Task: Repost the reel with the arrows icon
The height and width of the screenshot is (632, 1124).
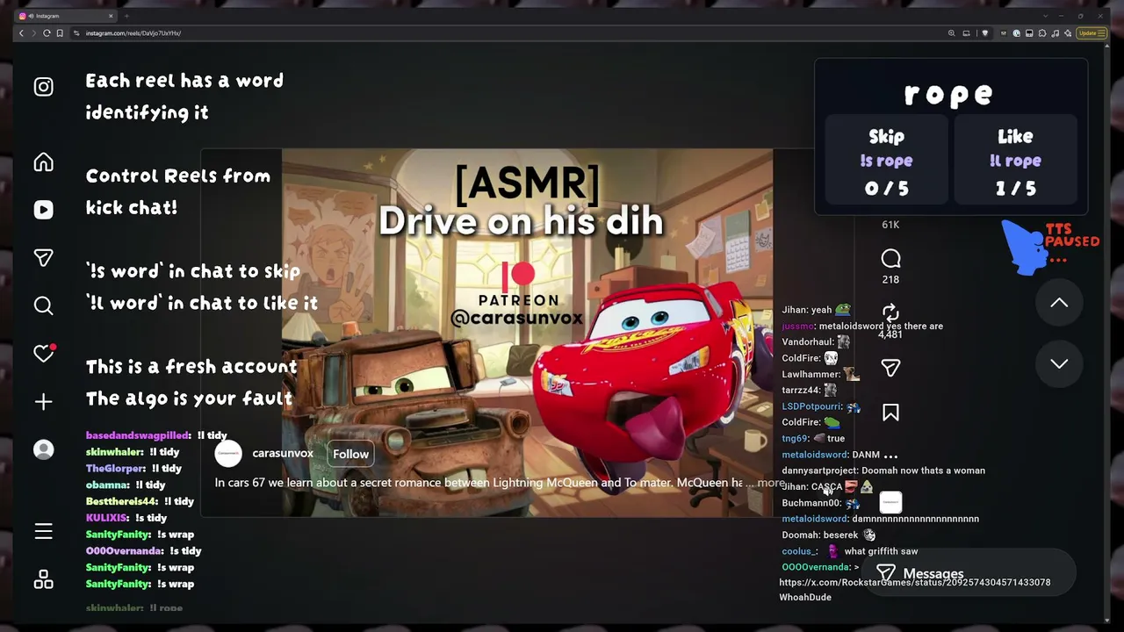Action: pos(890,312)
